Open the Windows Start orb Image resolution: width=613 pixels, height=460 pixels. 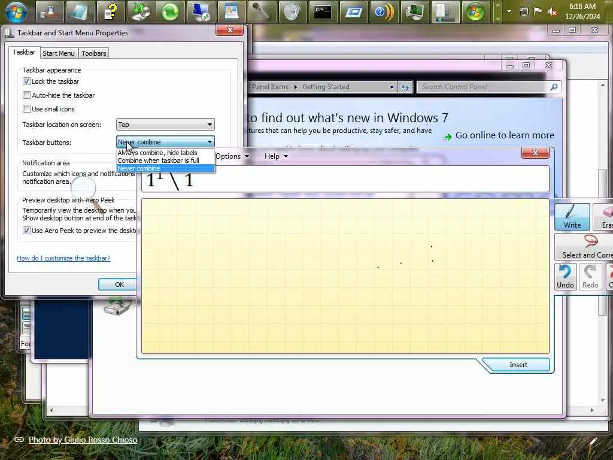16,11
